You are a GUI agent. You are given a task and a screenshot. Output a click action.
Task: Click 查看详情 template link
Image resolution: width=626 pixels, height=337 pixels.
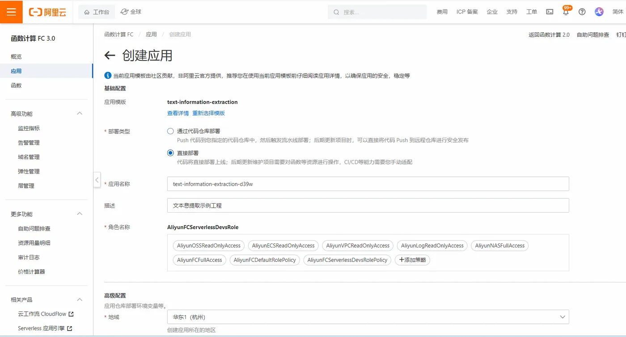tap(178, 113)
